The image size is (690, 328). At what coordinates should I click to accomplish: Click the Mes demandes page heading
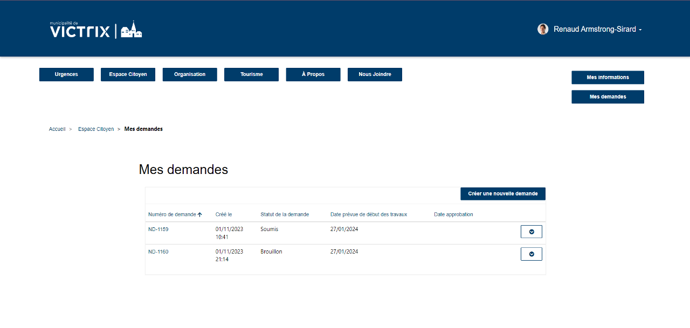click(x=183, y=170)
